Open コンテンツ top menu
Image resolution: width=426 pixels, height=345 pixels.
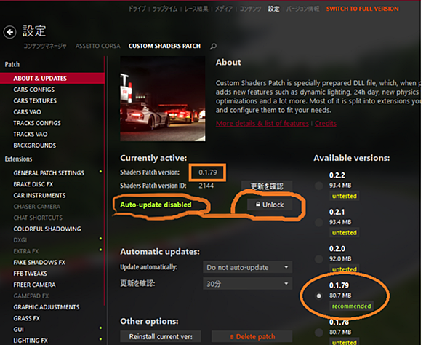click(250, 9)
